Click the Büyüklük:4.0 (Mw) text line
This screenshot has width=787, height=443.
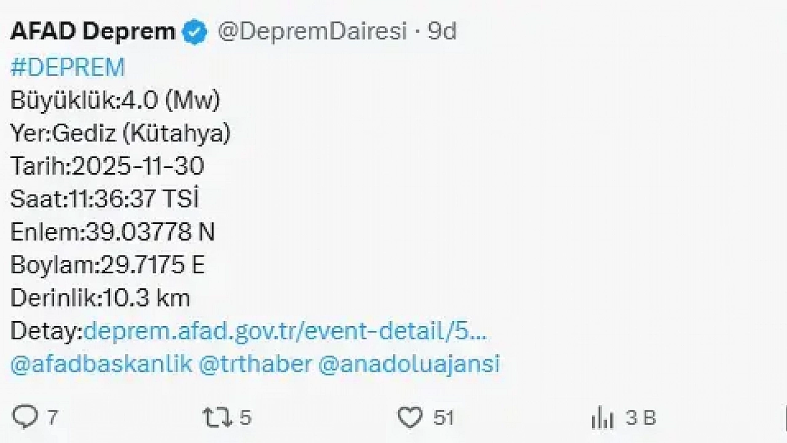click(x=115, y=100)
